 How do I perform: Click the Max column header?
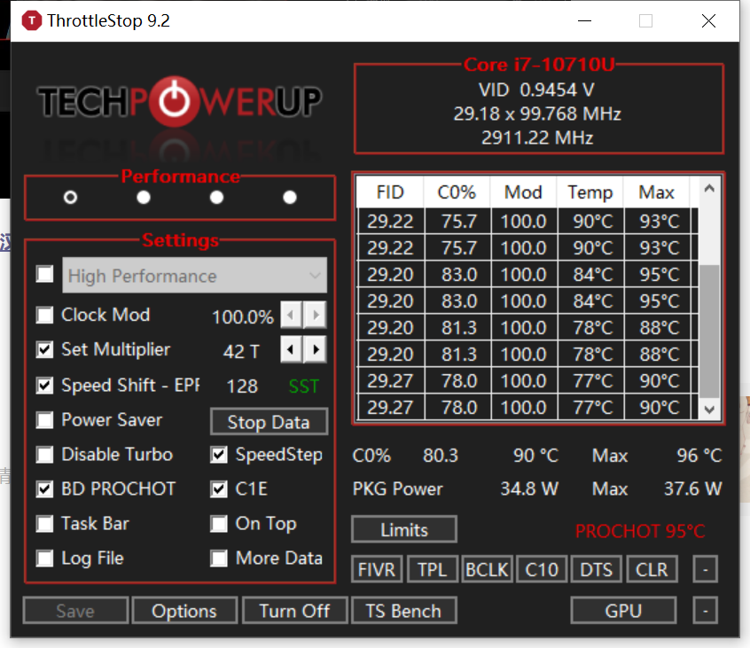pyautogui.click(x=656, y=192)
